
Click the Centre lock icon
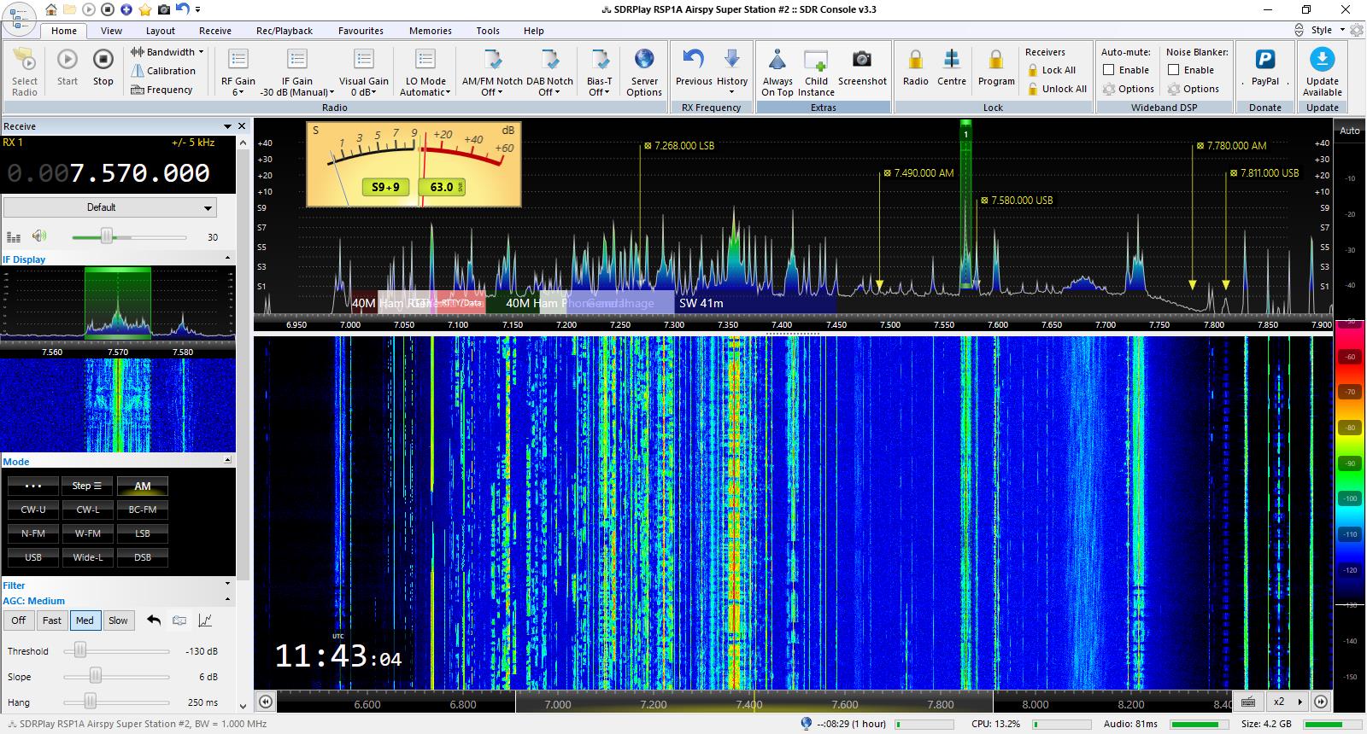coord(951,60)
